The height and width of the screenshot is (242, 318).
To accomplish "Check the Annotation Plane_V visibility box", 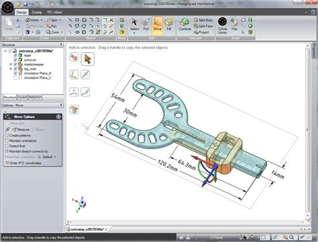I will (15, 78).
